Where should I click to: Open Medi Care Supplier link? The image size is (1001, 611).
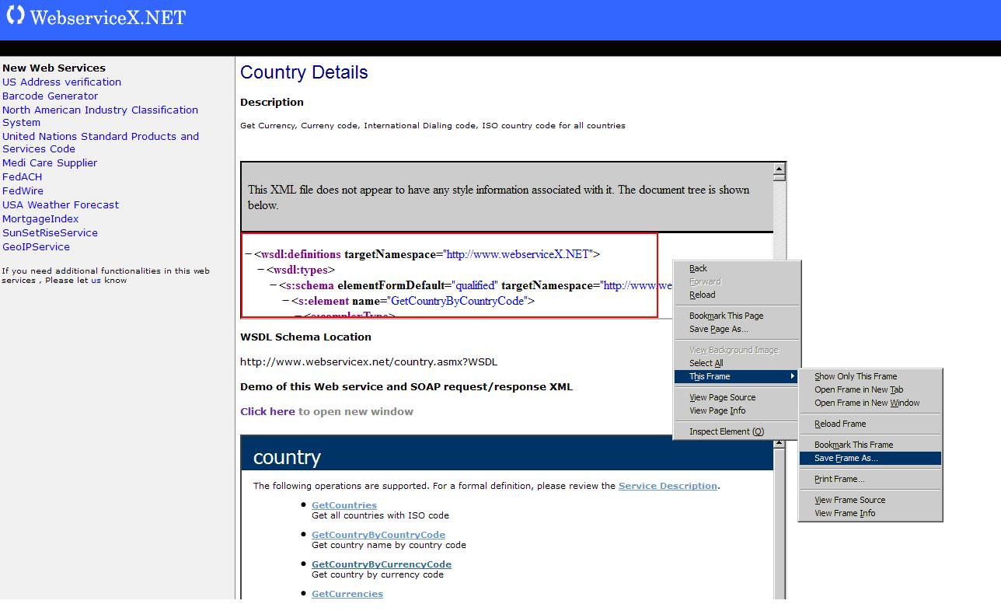click(50, 162)
